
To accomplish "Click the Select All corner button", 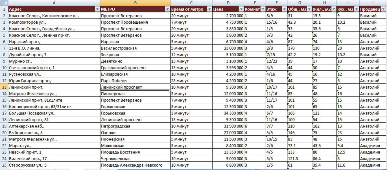I will tap(4, 3).
